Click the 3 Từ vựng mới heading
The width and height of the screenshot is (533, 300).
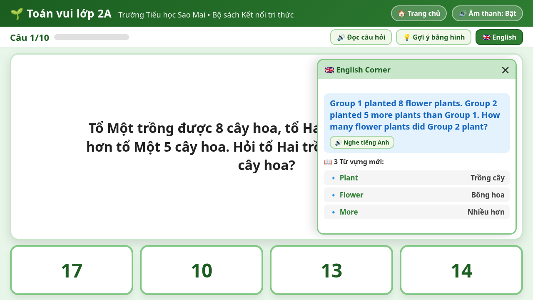[354, 162]
